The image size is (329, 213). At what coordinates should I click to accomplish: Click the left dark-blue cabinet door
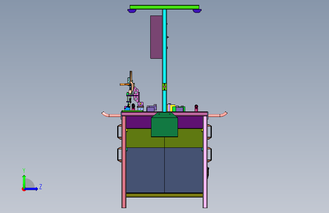pyautogui.click(x=145, y=170)
